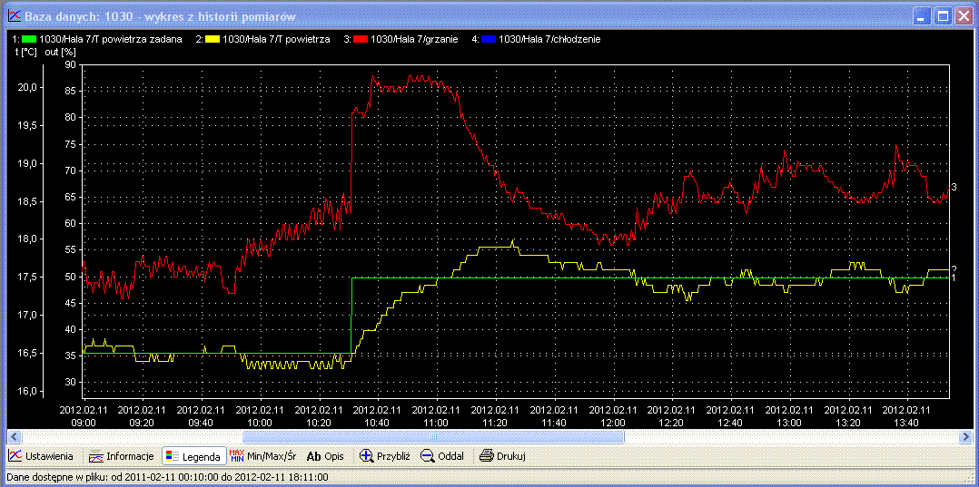Minimize the chart window
The image size is (979, 487).
tap(924, 16)
